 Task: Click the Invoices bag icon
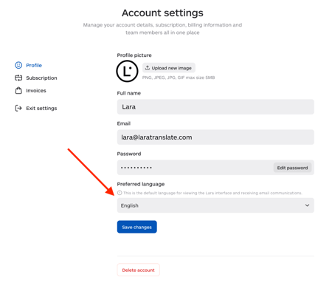pyautogui.click(x=18, y=90)
